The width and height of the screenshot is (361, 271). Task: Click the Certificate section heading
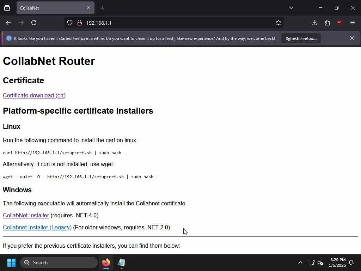(23, 80)
